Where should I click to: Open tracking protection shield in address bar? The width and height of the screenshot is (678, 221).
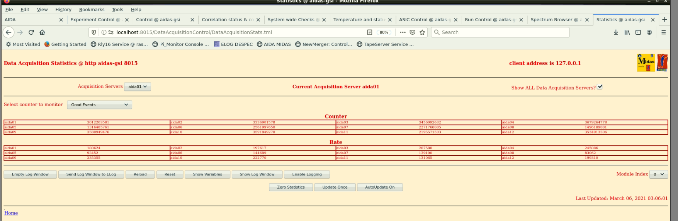click(94, 32)
